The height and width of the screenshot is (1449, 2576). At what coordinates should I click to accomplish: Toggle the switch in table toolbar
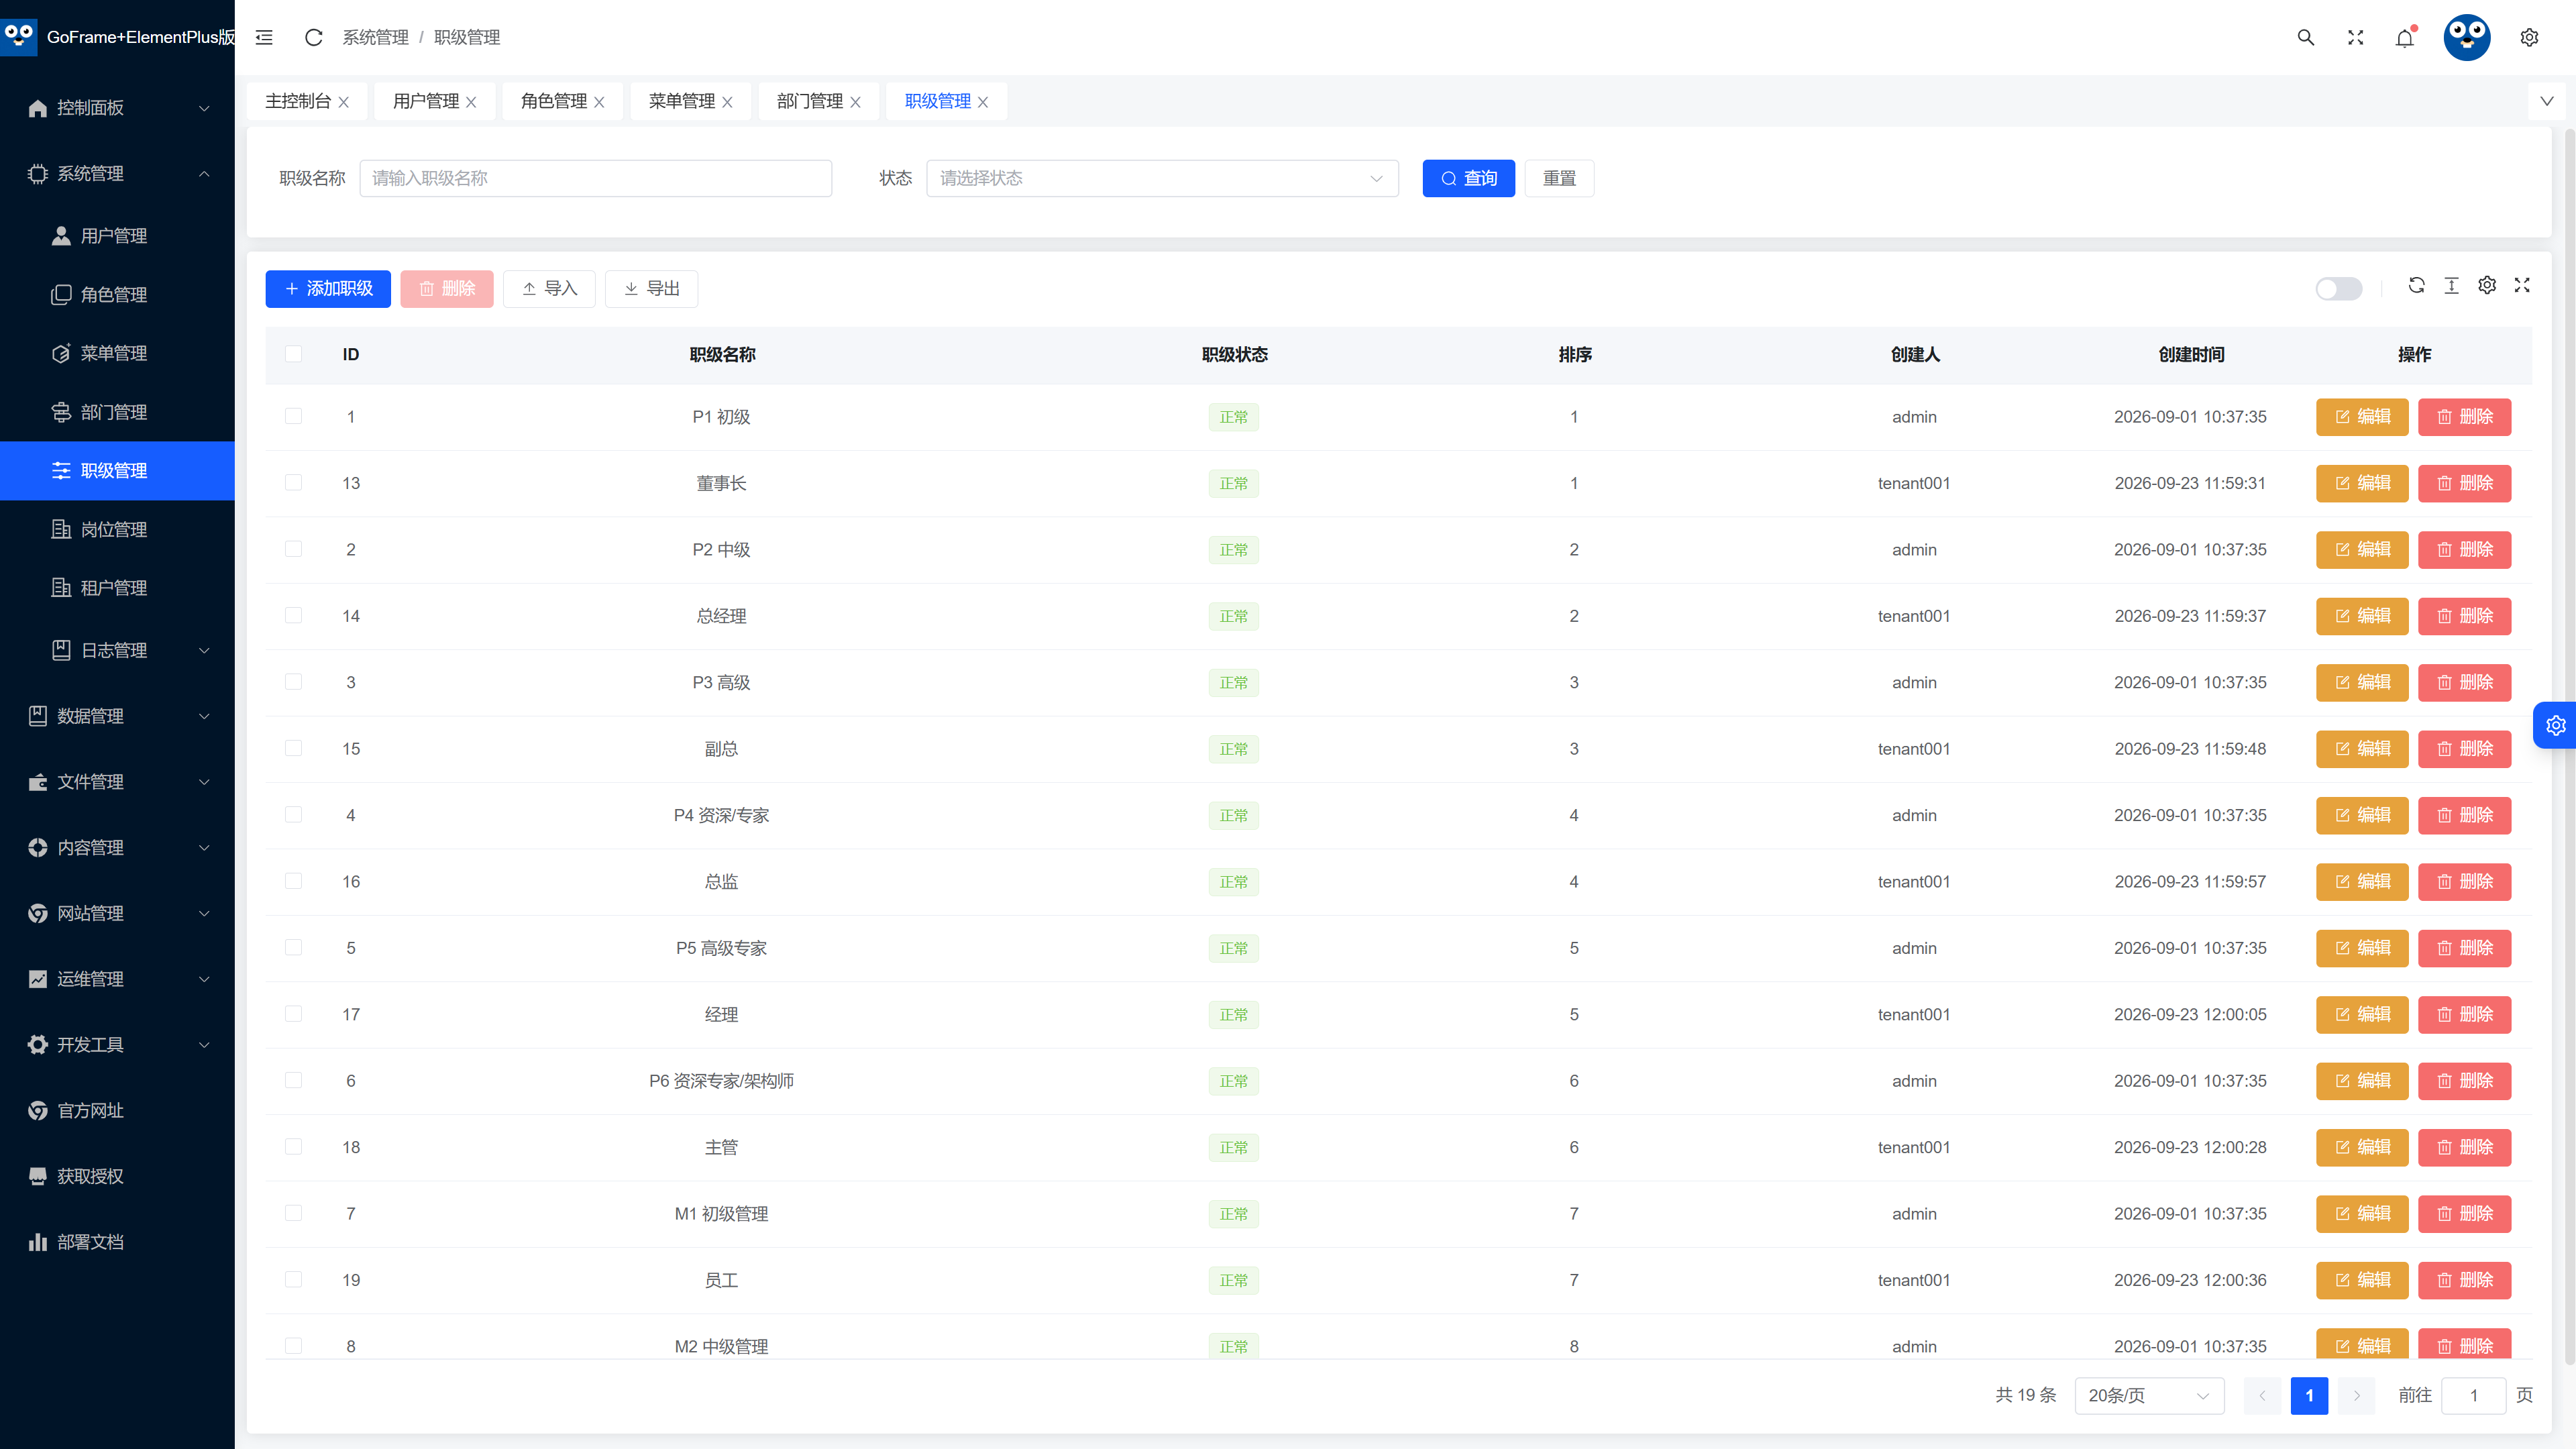(x=2338, y=289)
